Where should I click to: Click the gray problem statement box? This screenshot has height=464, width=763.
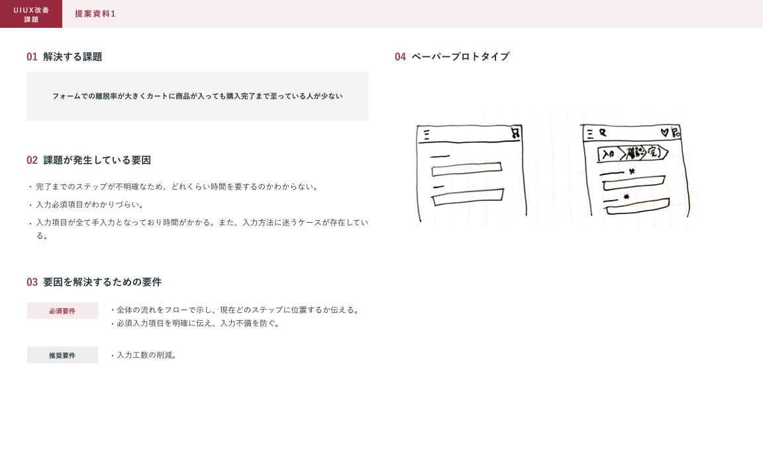[197, 96]
